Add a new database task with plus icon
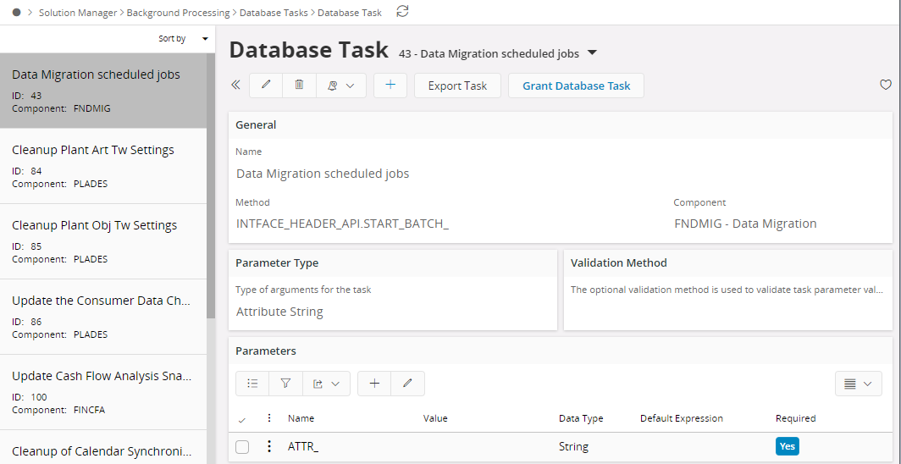Image resolution: width=901 pixels, height=464 pixels. click(x=390, y=86)
